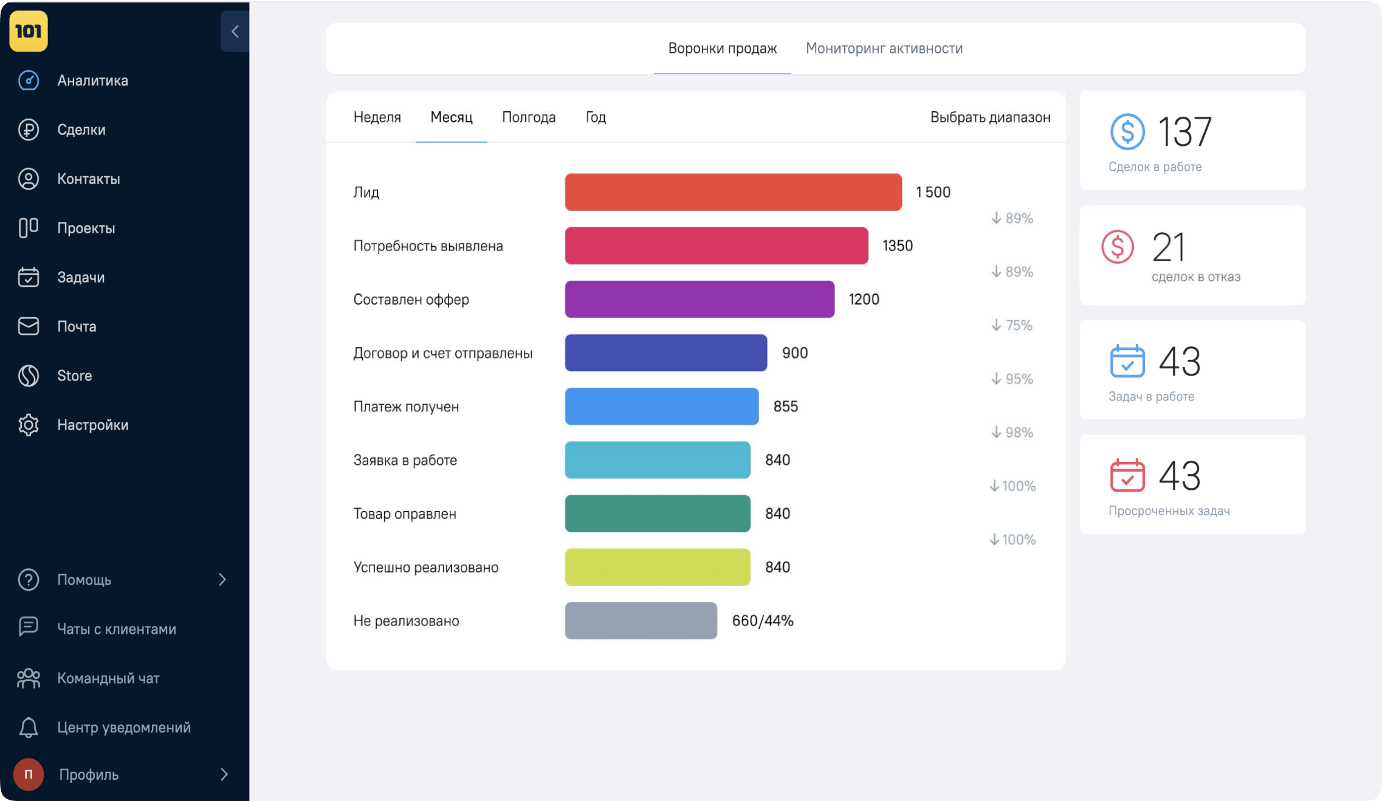Select the Месяц period tab

coord(452,117)
